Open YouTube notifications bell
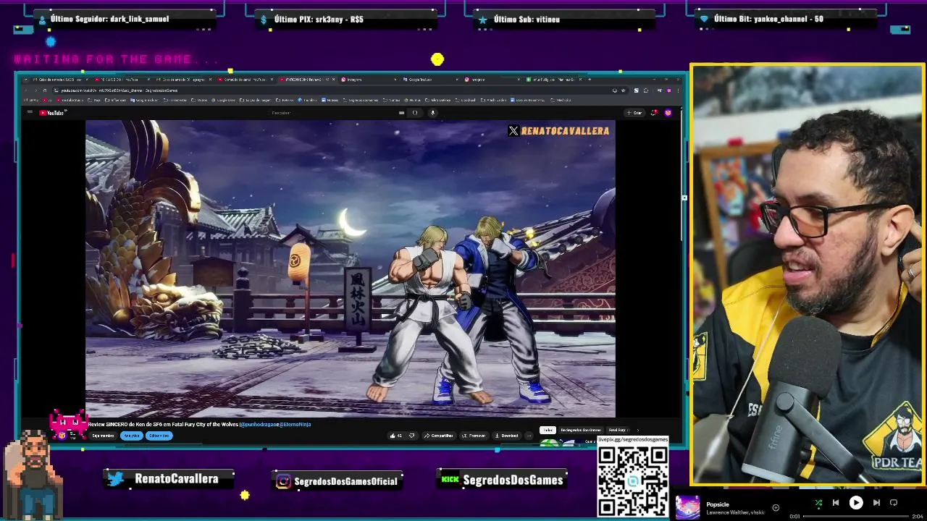927x521 pixels. tap(655, 113)
